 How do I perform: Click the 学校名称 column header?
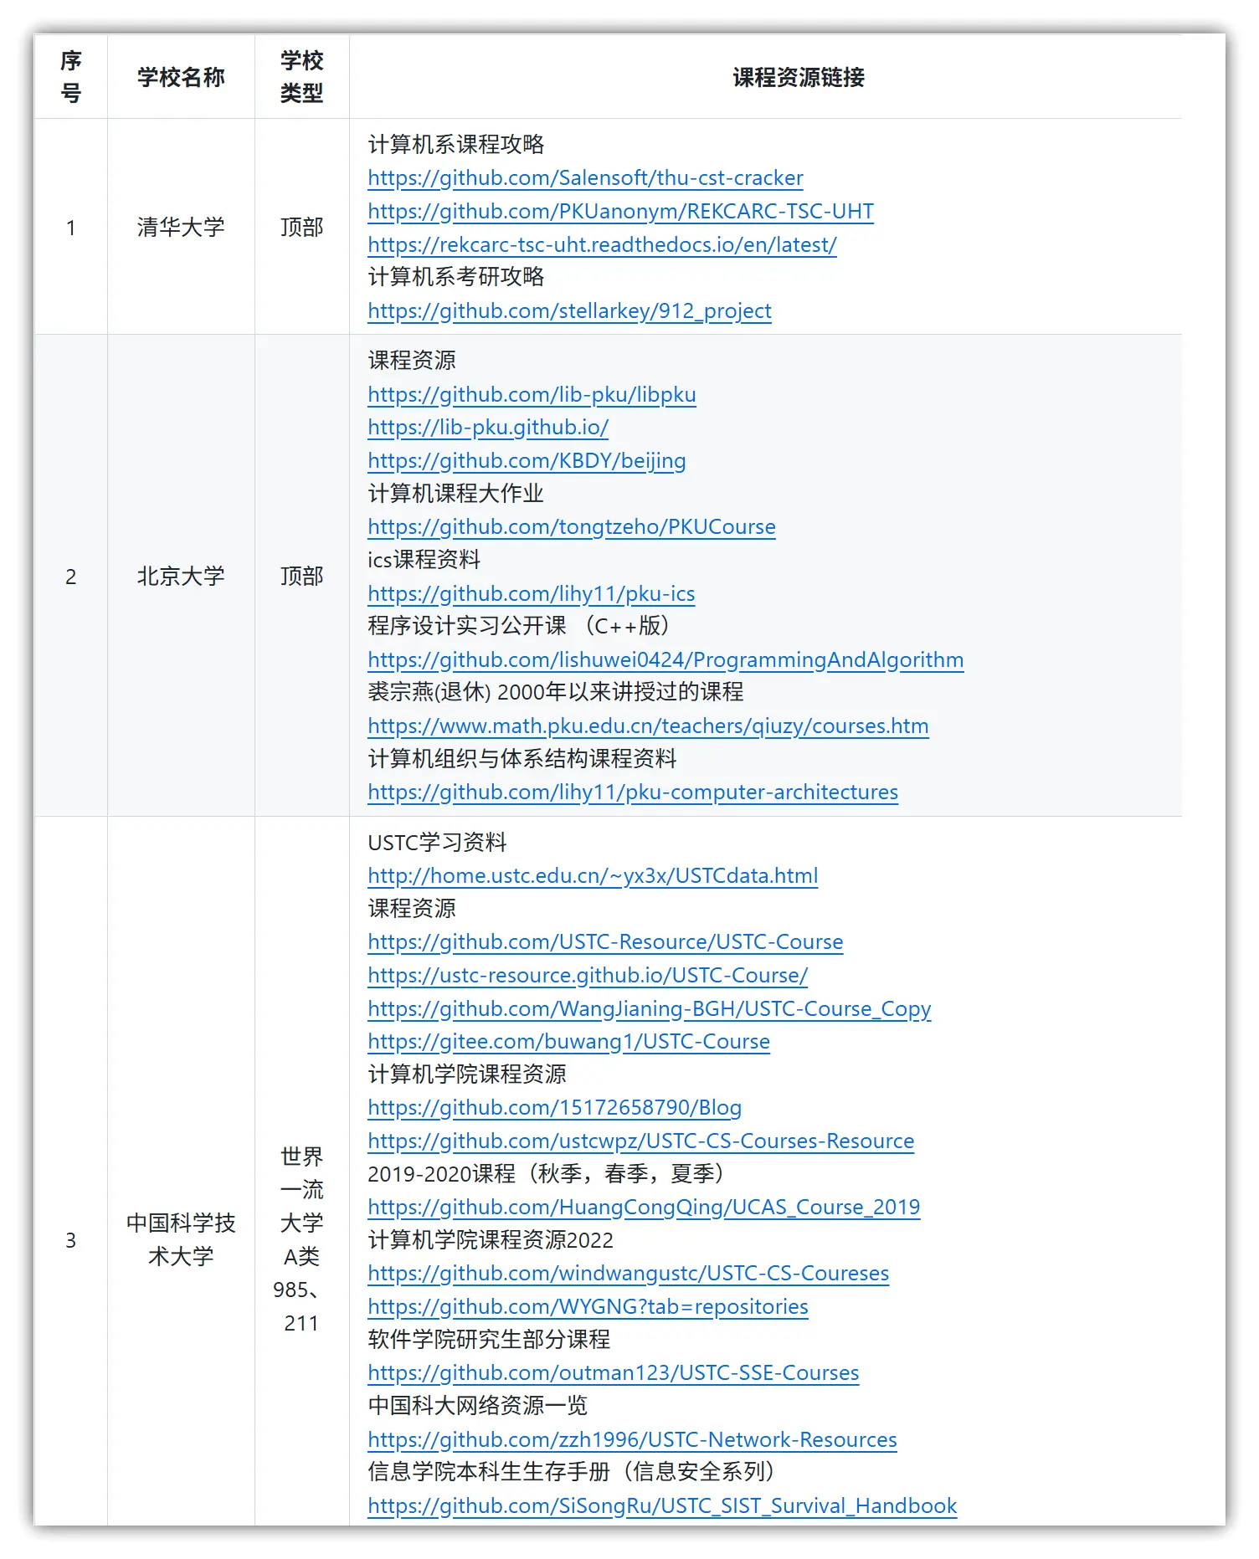point(181,77)
